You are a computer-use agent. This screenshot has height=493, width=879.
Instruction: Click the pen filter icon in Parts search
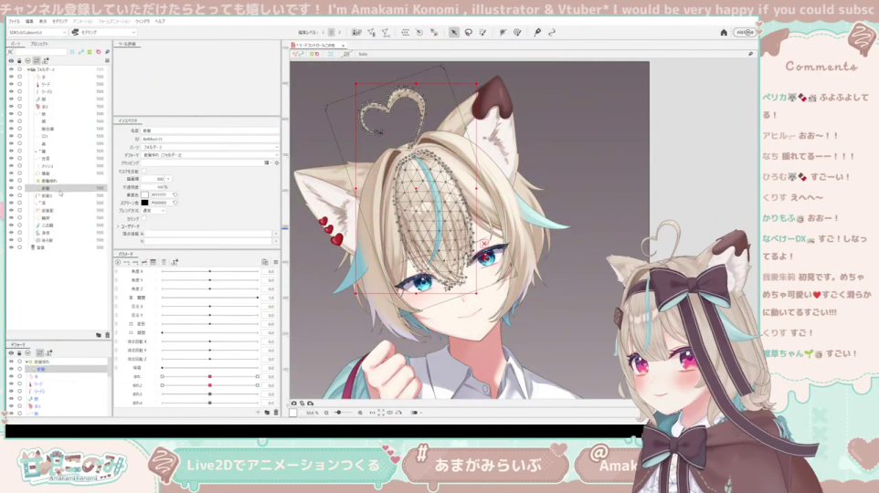tap(107, 52)
